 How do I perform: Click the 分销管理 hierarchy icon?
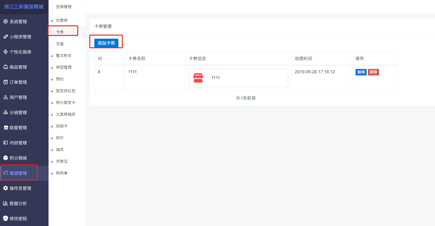tap(5, 113)
